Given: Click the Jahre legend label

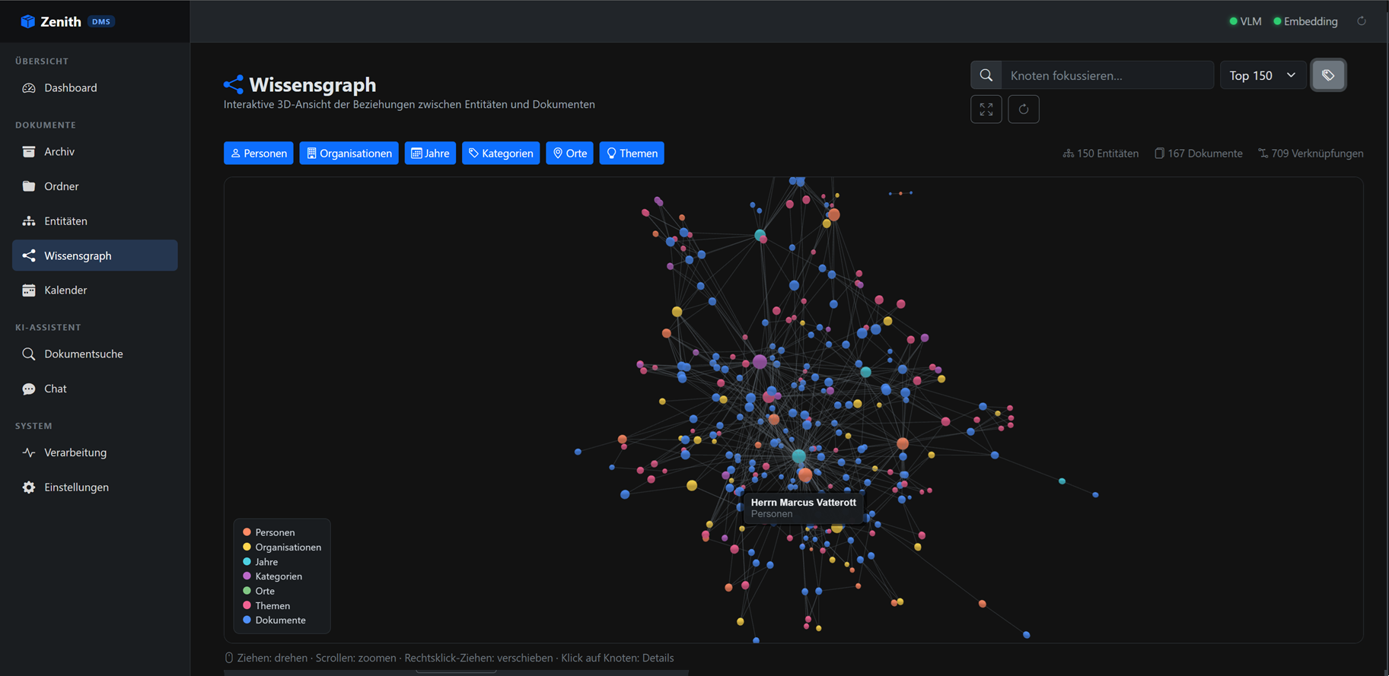Looking at the screenshot, I should pos(266,562).
